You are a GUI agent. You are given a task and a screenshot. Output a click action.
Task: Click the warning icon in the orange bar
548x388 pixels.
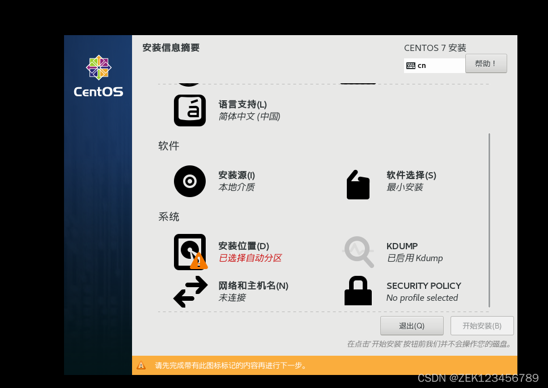pyautogui.click(x=141, y=365)
